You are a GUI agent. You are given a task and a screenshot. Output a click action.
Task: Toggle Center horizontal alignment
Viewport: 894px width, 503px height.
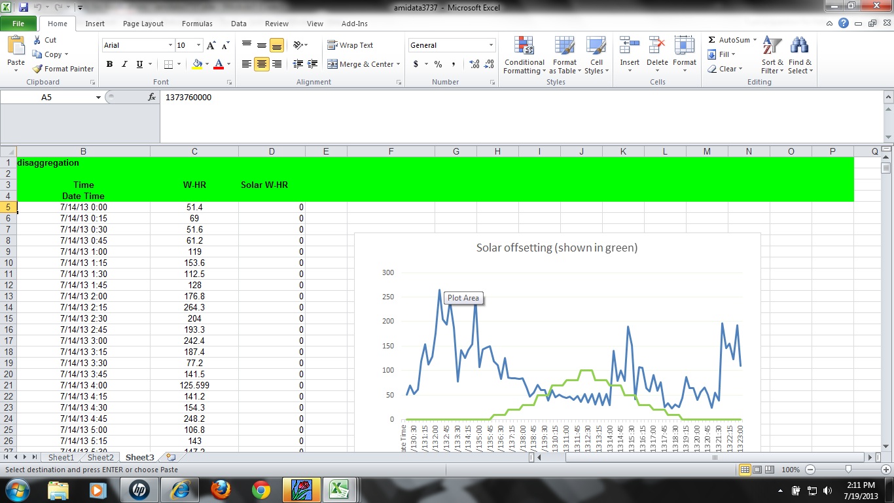262,64
